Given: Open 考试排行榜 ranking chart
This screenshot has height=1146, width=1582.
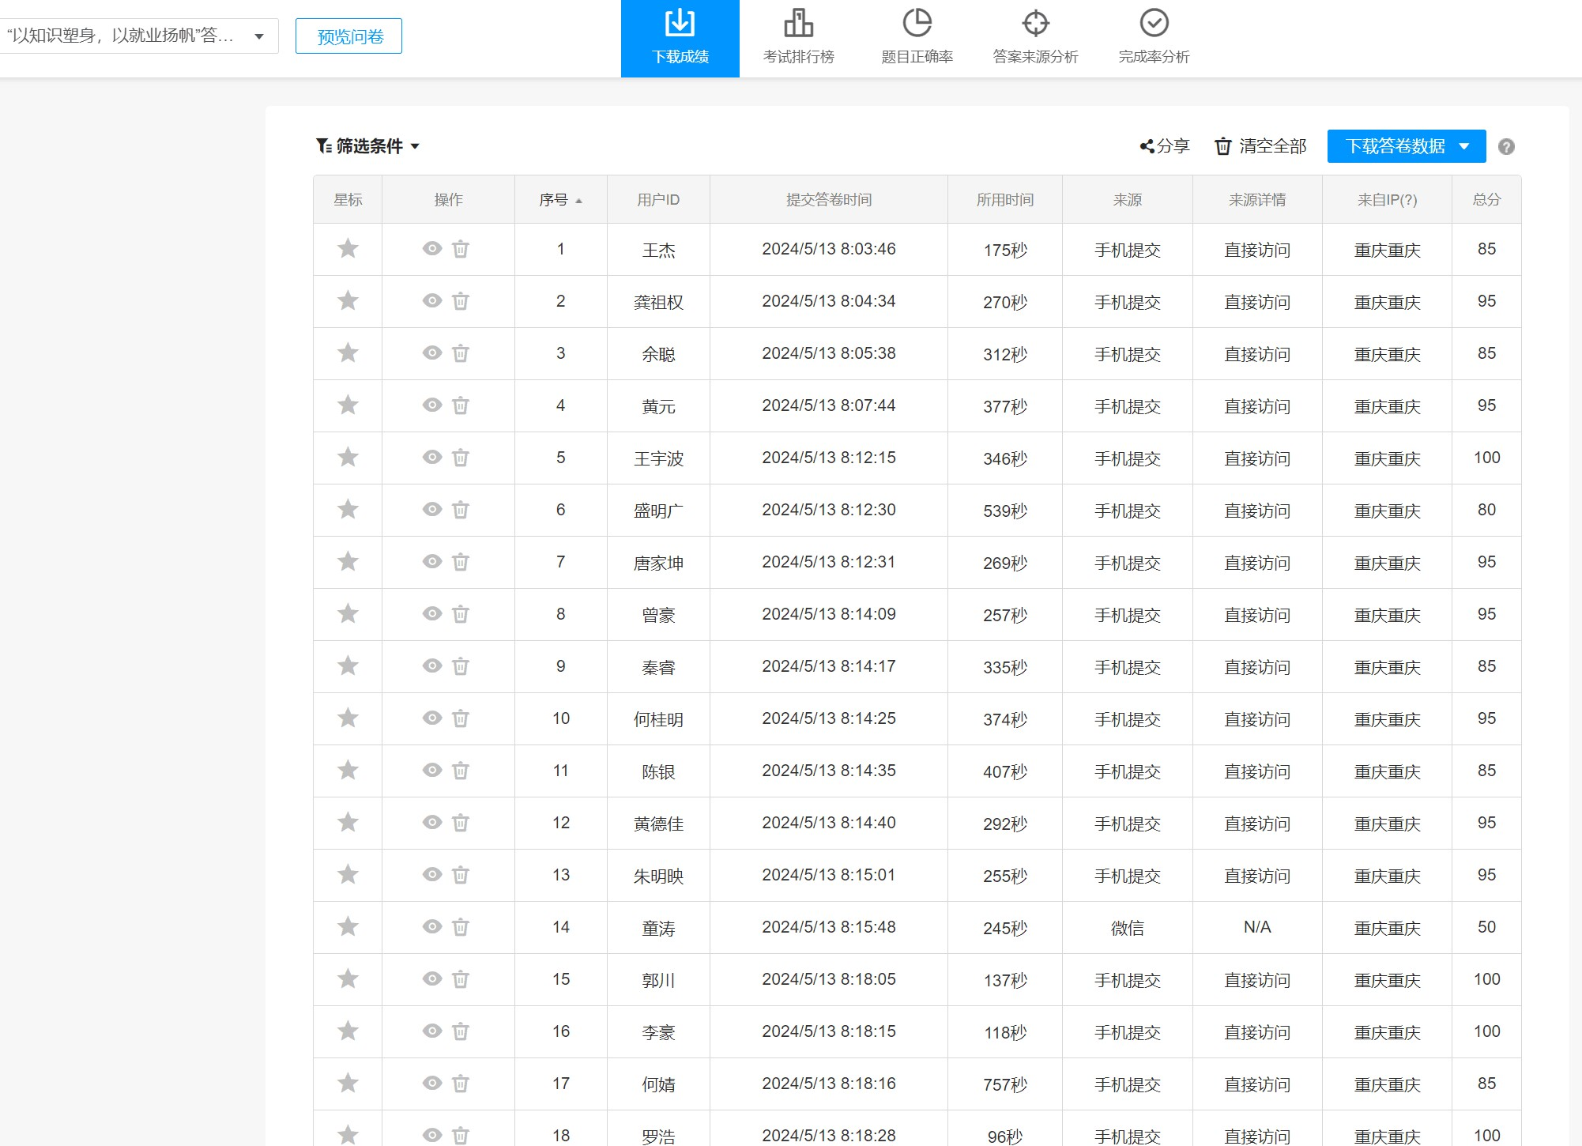Looking at the screenshot, I should pos(798,37).
